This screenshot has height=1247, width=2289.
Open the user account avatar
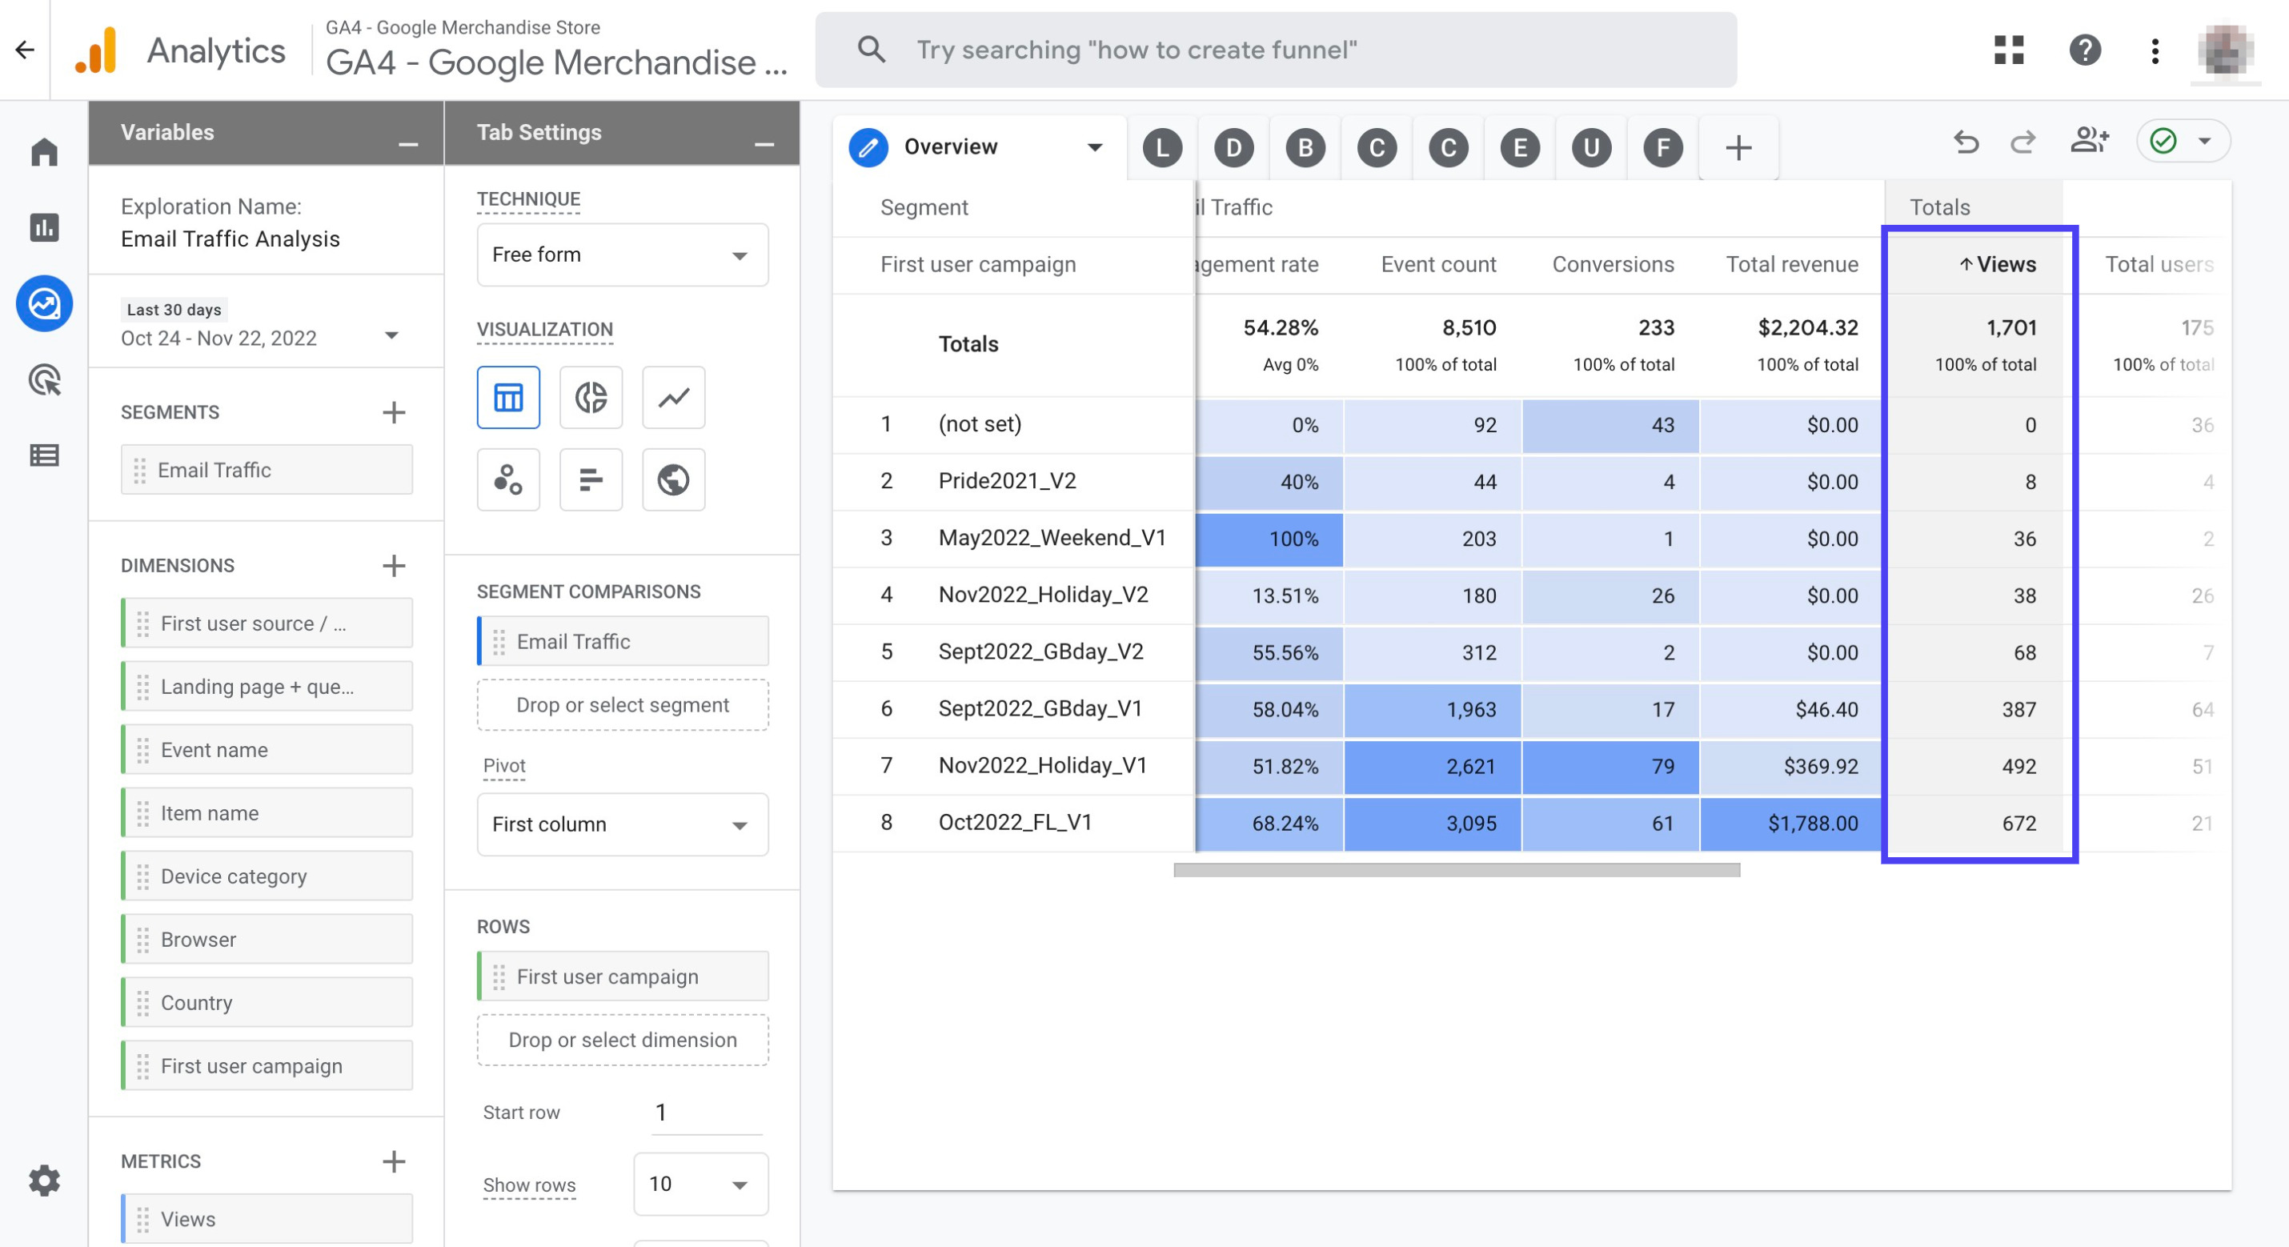[x=2226, y=50]
